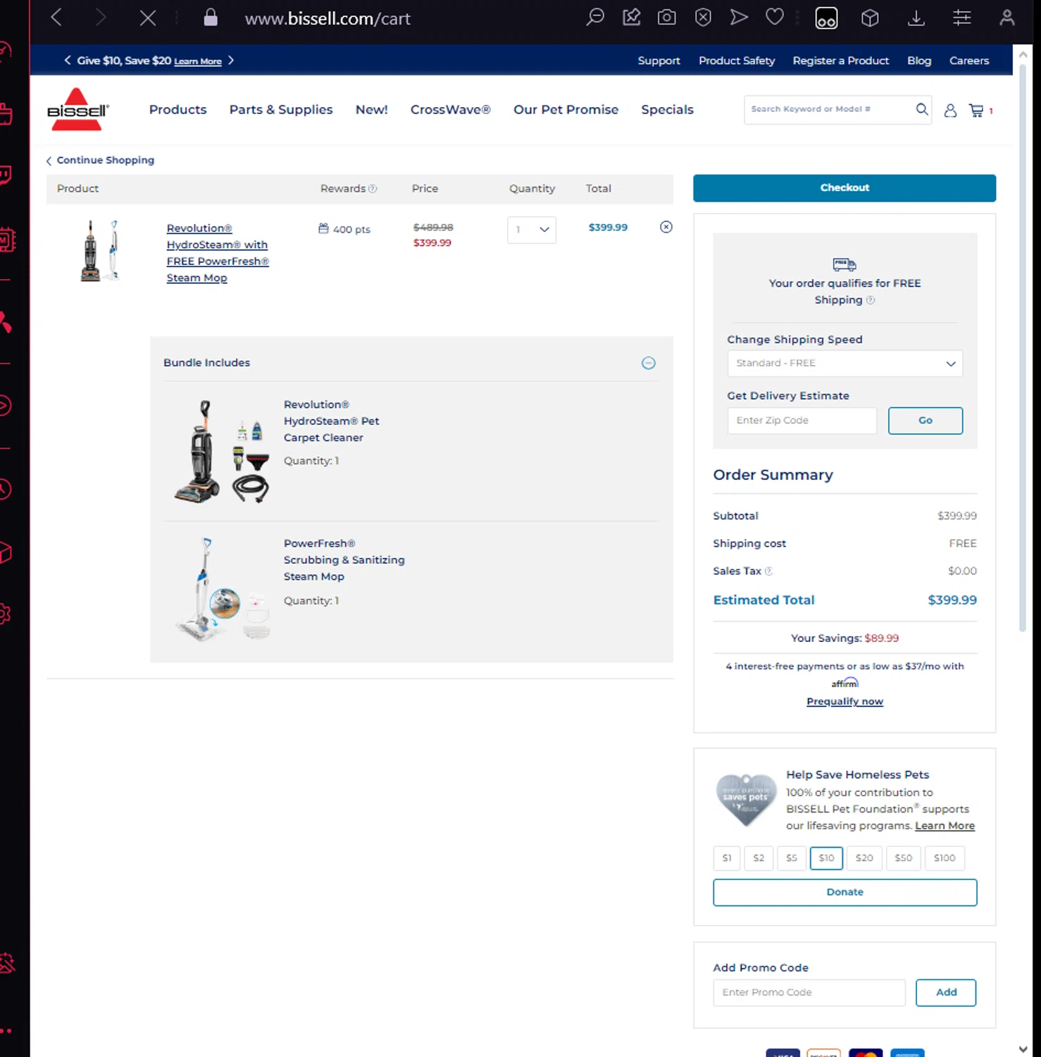Open Revolution HydroSteam product link
This screenshot has width=1041, height=1057.
tap(218, 253)
